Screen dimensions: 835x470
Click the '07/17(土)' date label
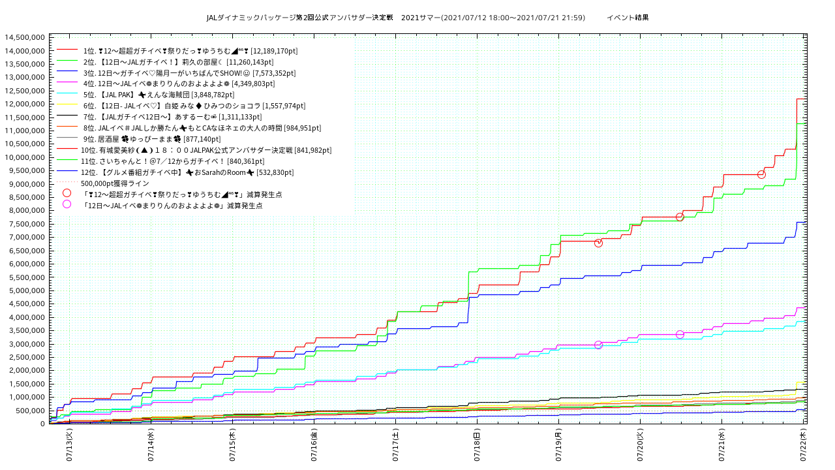pyautogui.click(x=396, y=446)
